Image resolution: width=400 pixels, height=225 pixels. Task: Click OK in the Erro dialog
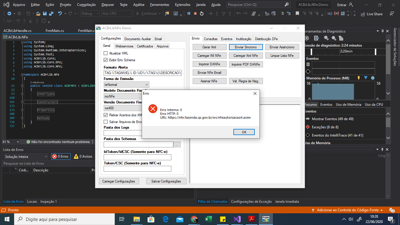pos(244,132)
